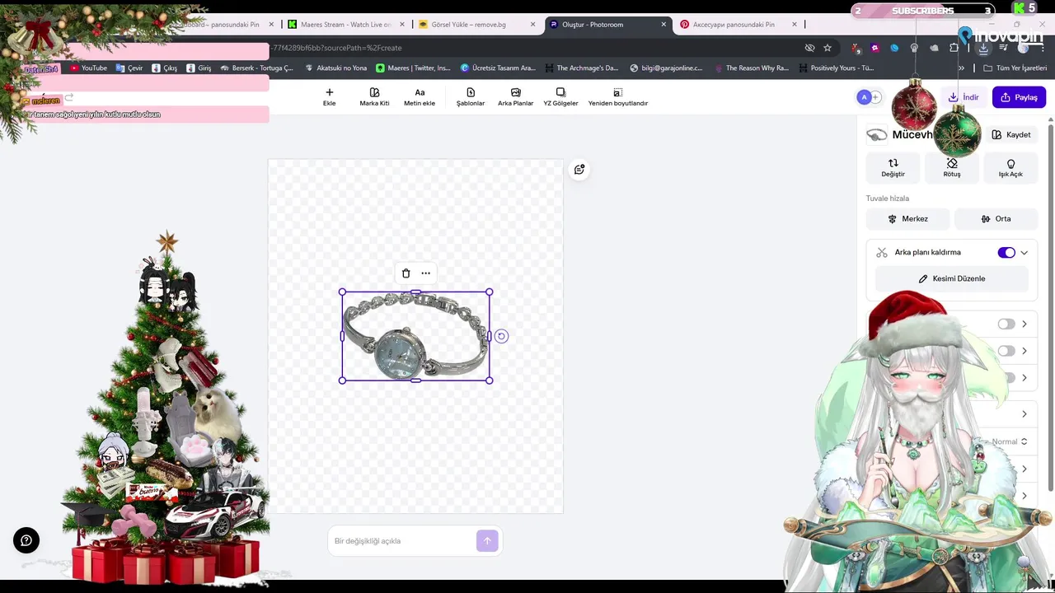1055x593 pixels.
Task: Open the AI chat icon beside canvas
Action: pos(579,170)
